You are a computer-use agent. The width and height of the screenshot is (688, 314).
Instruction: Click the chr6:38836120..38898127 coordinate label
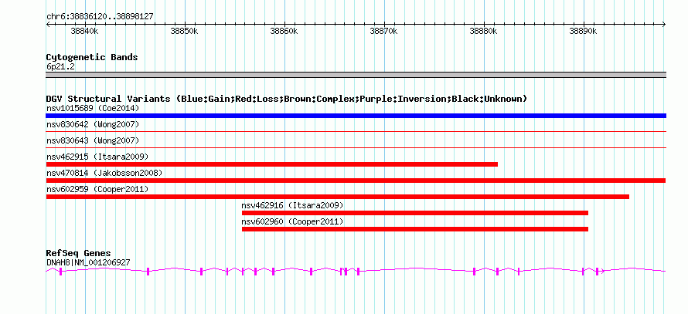pos(100,17)
